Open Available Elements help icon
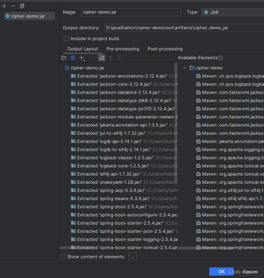 220,58
